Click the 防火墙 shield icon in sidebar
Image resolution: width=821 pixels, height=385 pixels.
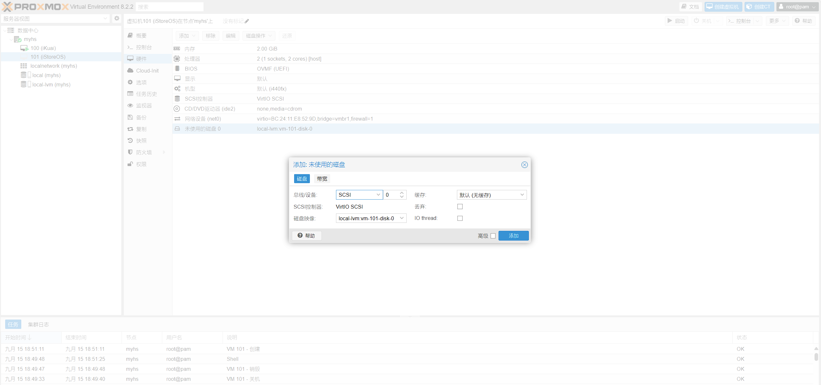(130, 152)
